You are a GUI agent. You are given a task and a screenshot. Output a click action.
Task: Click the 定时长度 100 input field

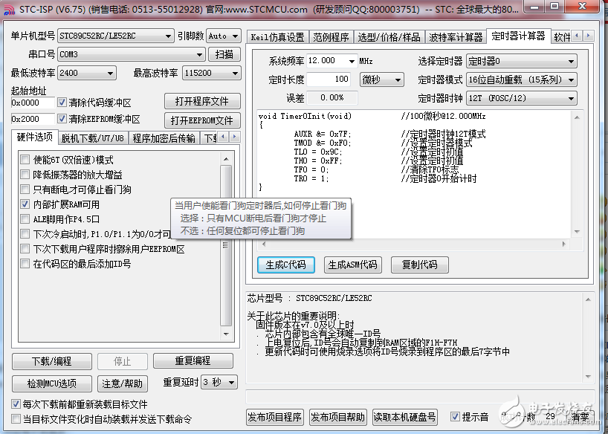point(329,80)
